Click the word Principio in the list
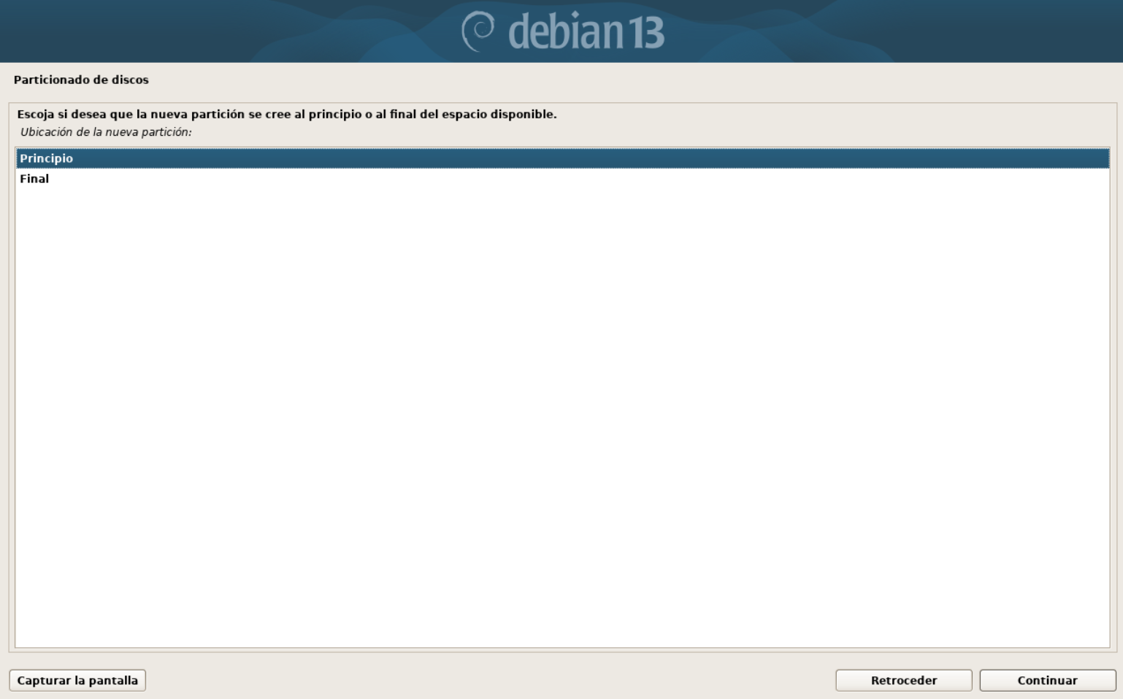The image size is (1123, 699). [46, 158]
